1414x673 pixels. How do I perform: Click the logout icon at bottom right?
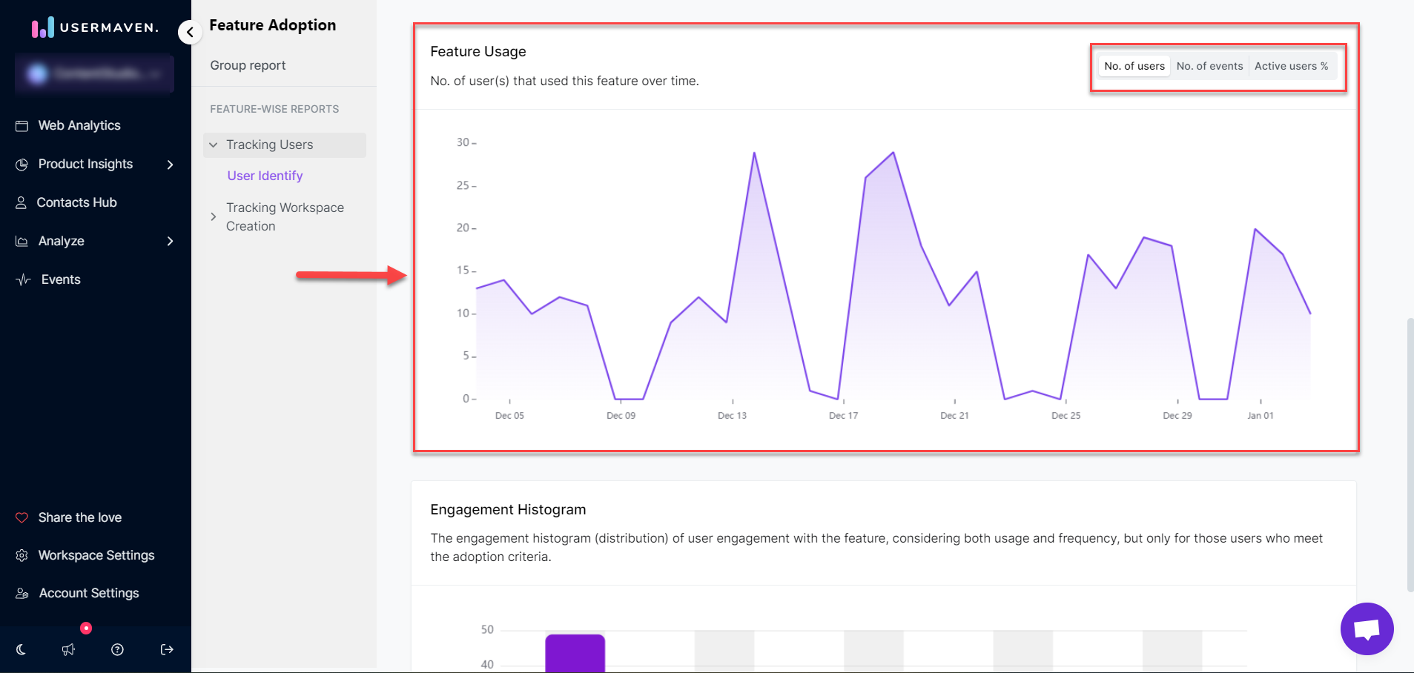[x=166, y=649]
